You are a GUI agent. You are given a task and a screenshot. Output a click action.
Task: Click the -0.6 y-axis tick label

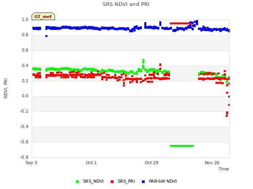(25, 142)
